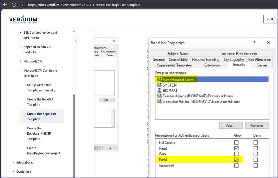Click the Add... button
Image resolution: width=278 pixels, height=178 pixels.
(230, 125)
